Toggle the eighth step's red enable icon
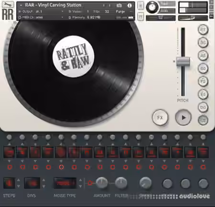This screenshot has height=207, width=215. tap(100, 167)
